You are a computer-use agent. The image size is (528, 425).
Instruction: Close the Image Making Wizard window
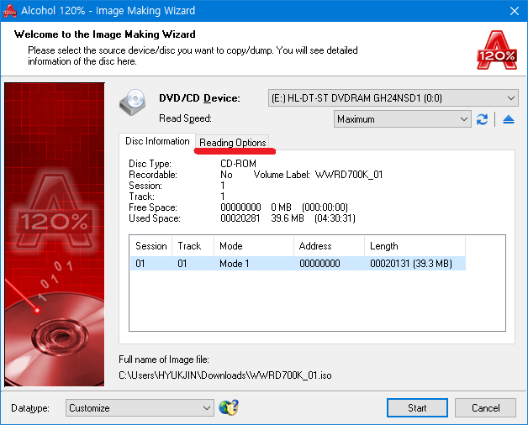pos(515,11)
